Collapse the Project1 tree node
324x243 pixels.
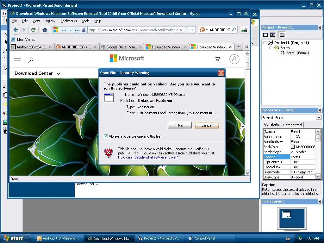(265, 43)
